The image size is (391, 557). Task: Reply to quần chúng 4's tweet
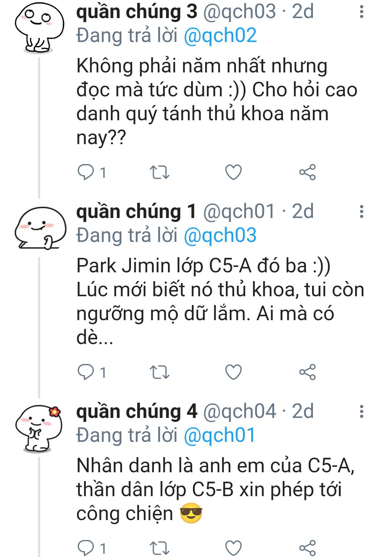86,548
